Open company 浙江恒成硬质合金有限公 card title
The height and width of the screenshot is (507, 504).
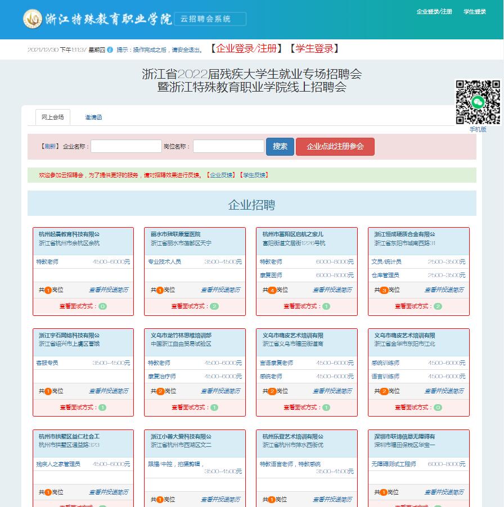pos(404,234)
